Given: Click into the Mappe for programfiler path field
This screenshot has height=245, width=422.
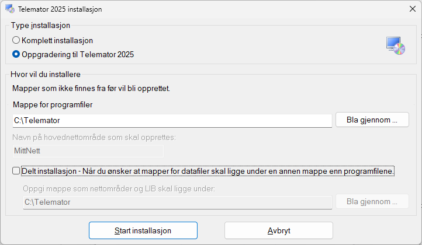Looking at the screenshot, I should point(172,121).
